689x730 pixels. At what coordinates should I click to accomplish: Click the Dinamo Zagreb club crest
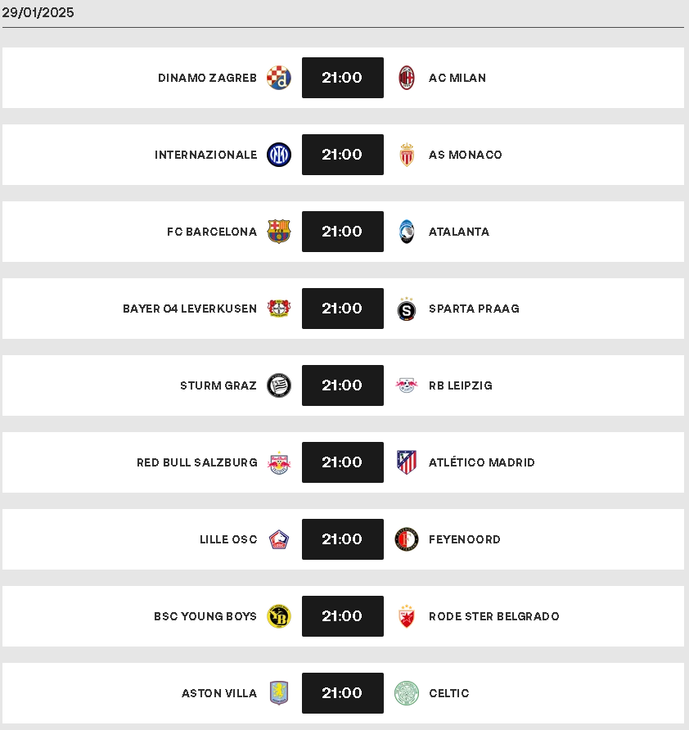coord(279,78)
